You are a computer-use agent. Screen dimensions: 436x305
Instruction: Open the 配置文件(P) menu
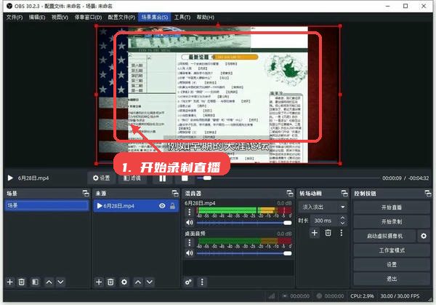tap(121, 17)
